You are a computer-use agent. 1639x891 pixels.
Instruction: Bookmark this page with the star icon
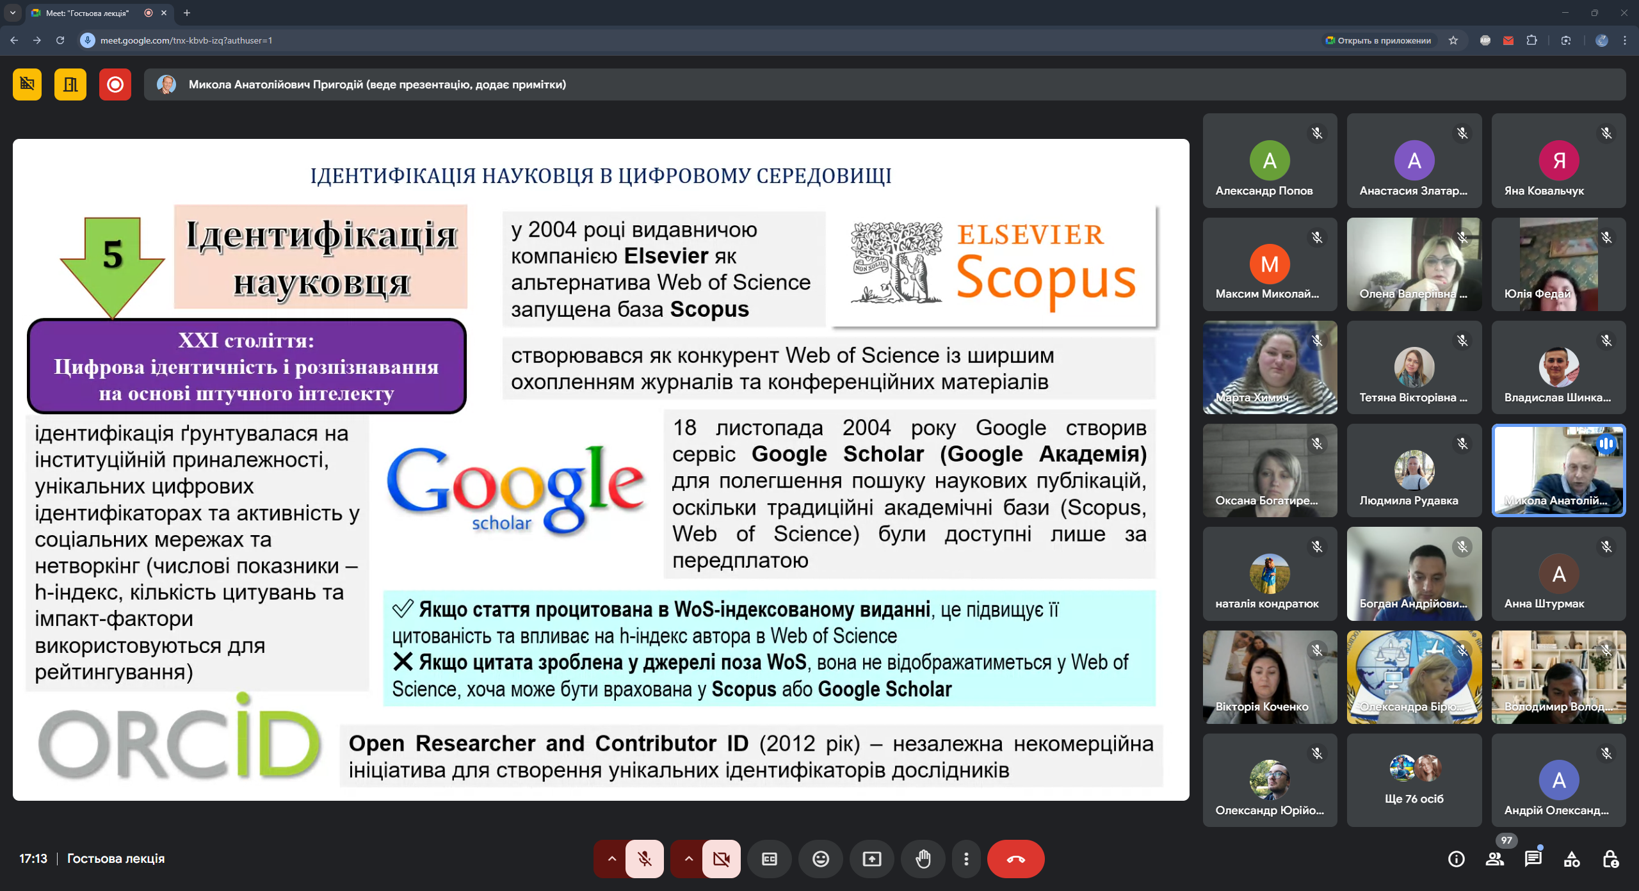tap(1453, 40)
